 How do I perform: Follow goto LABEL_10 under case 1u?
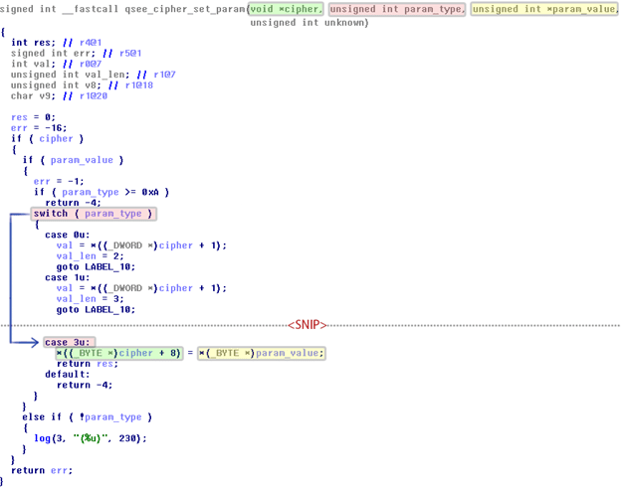coord(95,309)
